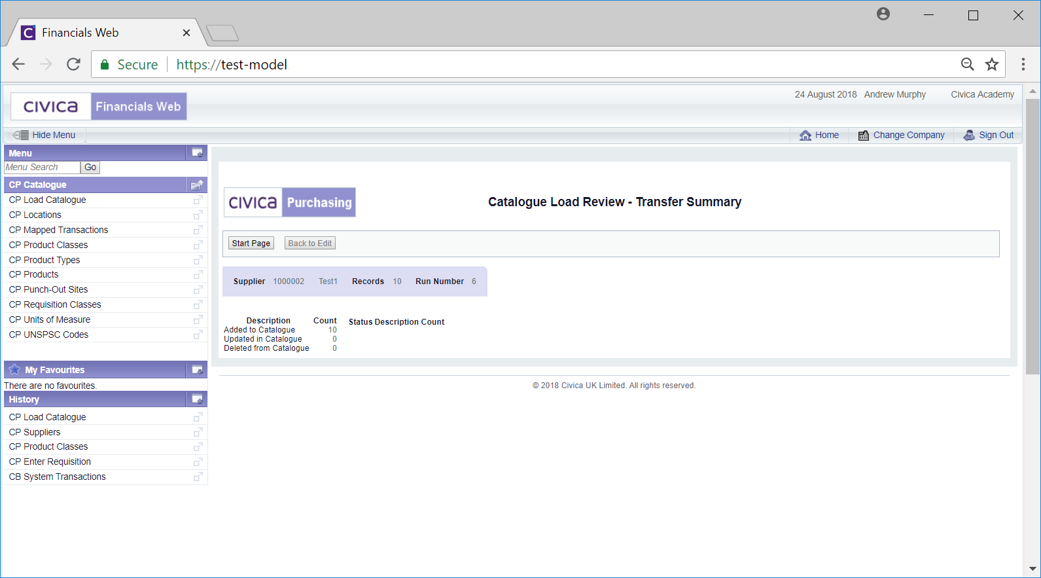Image resolution: width=1041 pixels, height=578 pixels.
Task: Click the scrollbar down arrow
Action: tap(1032, 569)
